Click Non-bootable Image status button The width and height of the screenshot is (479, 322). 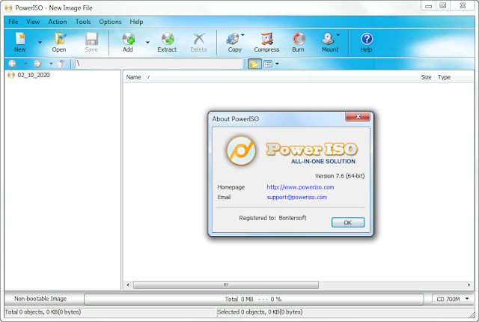pos(40,299)
